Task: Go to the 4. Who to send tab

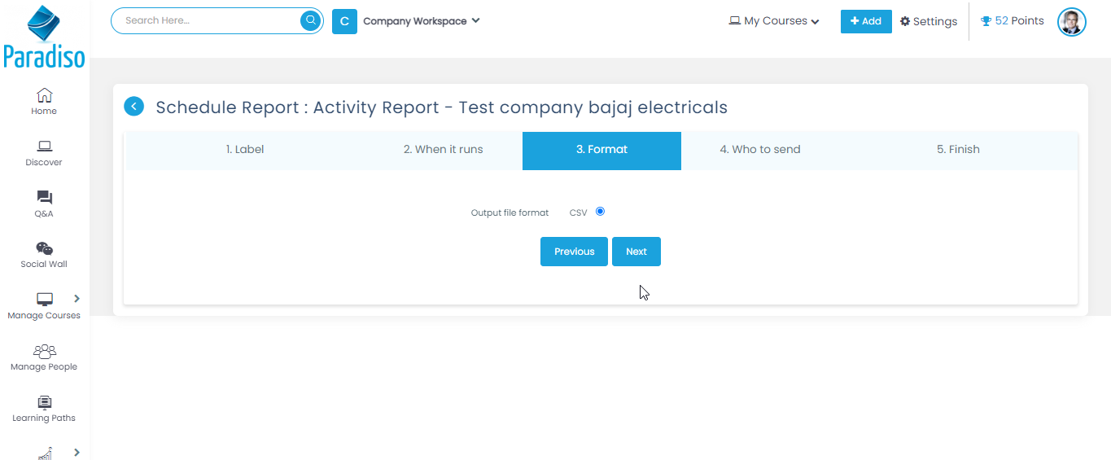Action: click(x=759, y=150)
